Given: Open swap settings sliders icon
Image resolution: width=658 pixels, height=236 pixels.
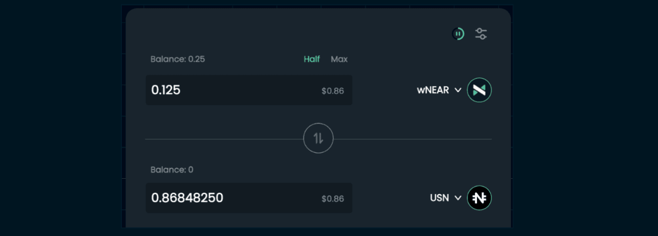Looking at the screenshot, I should click(x=481, y=34).
